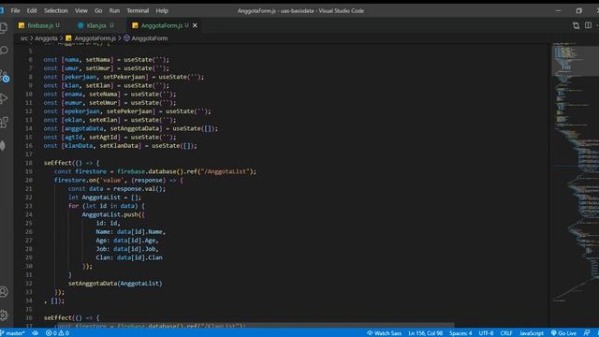Click on Clan: data[id].Clan line

[129, 257]
